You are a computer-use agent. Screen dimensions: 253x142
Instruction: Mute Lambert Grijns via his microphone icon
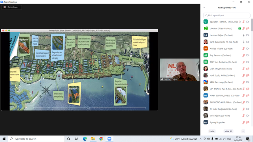coord(244,35)
